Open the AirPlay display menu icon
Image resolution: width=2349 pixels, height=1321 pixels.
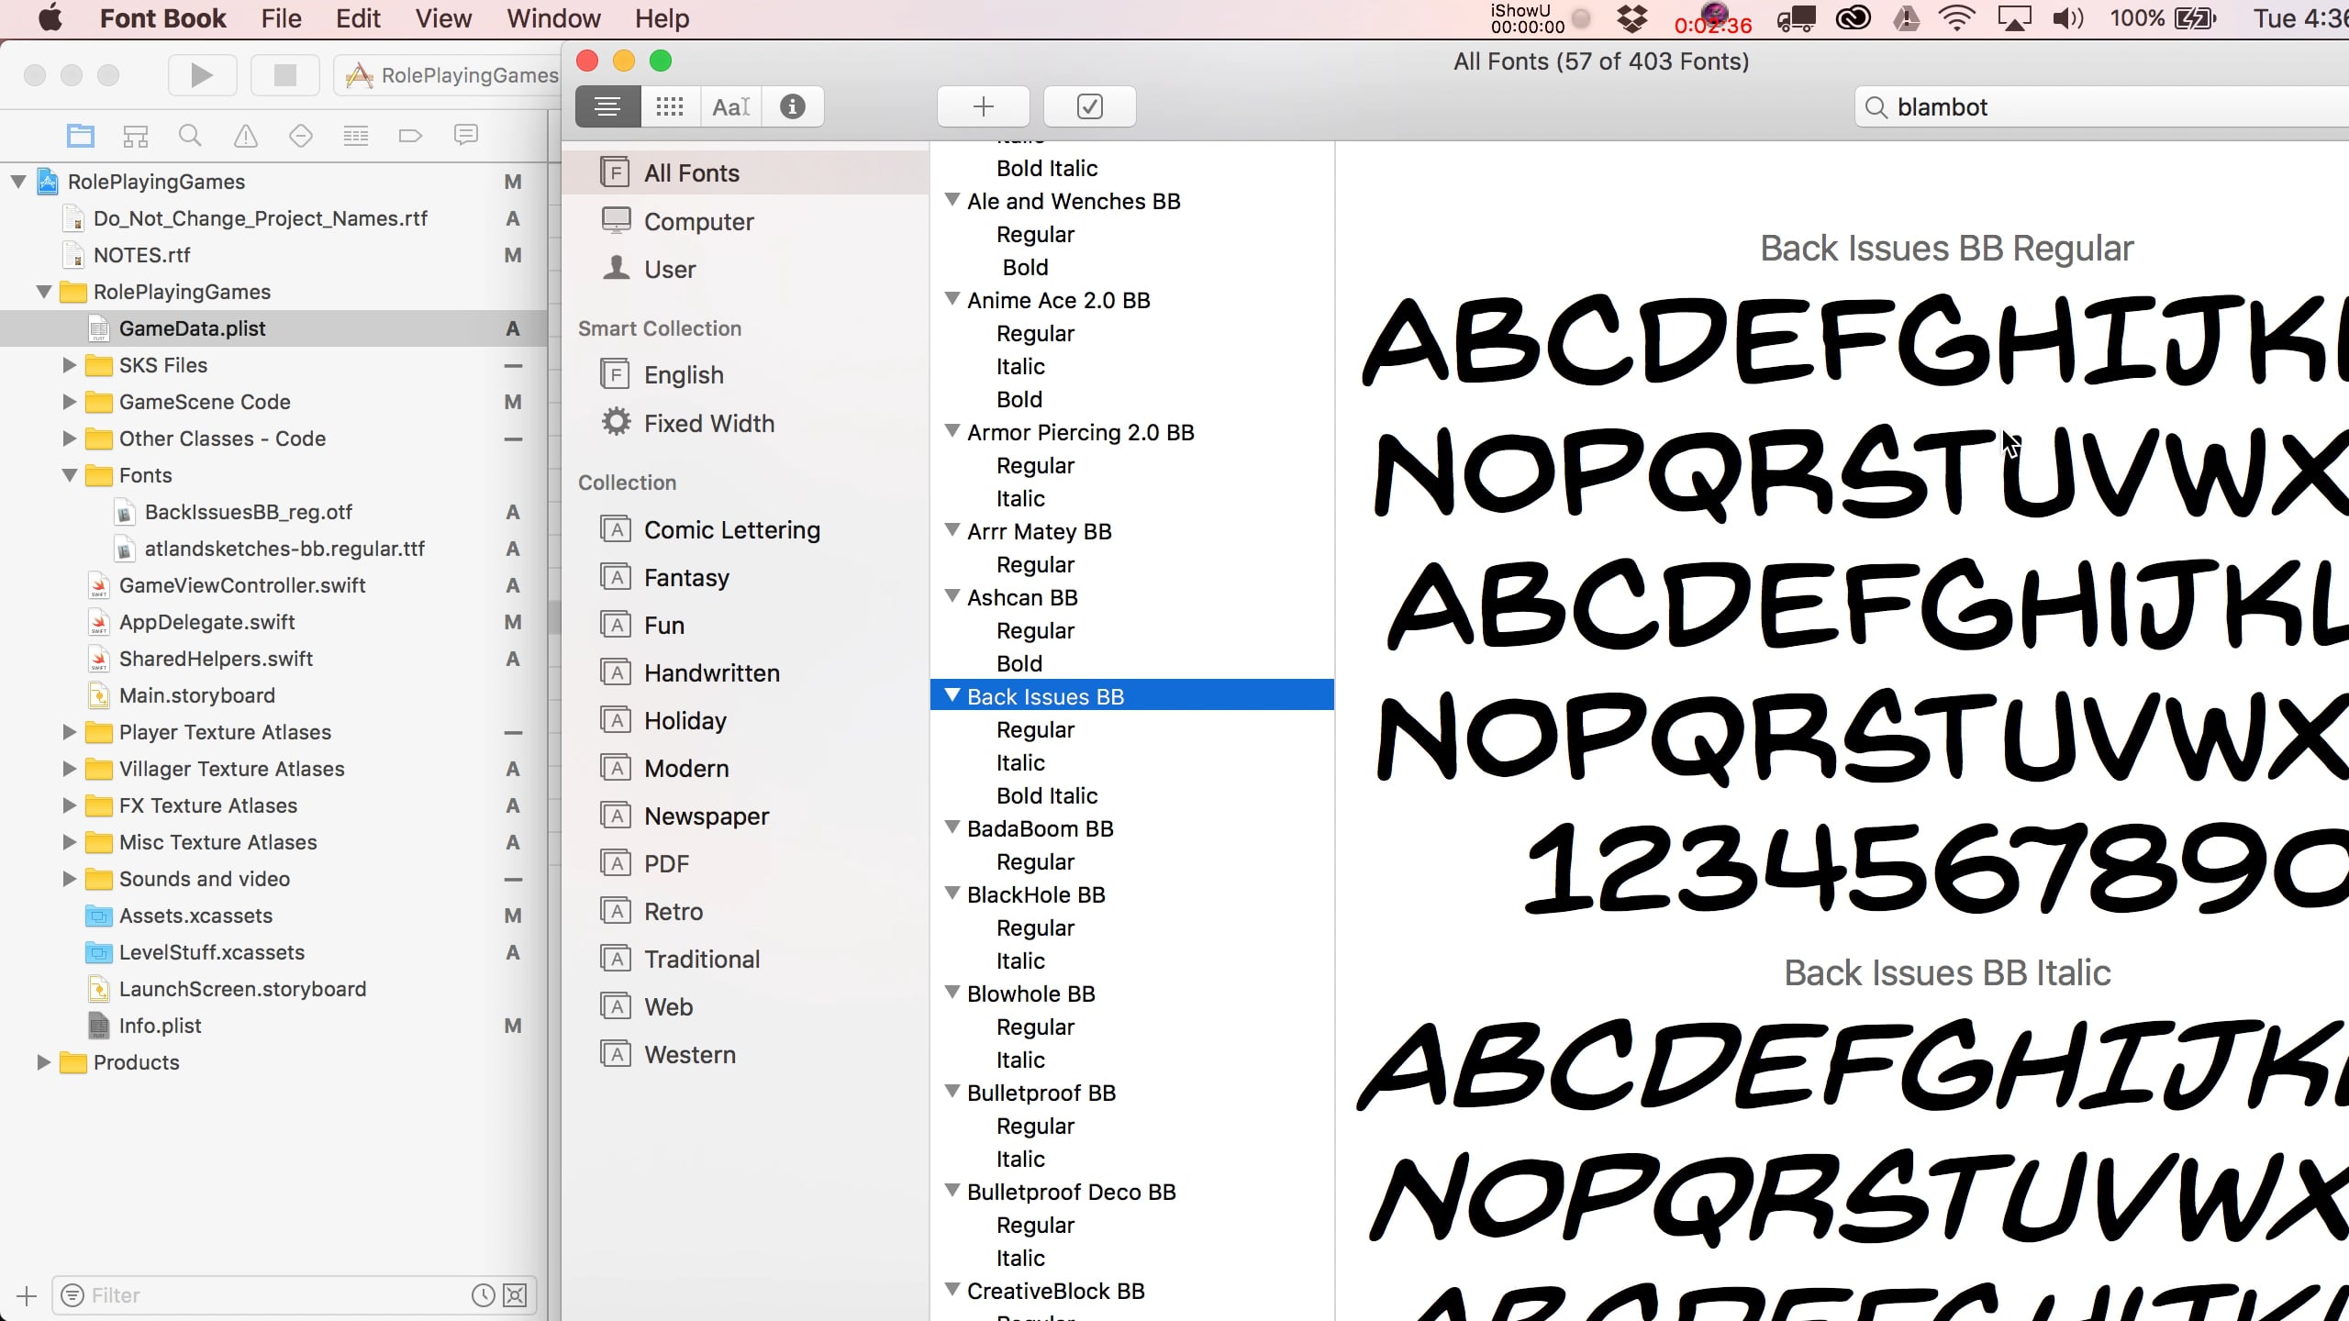[x=2013, y=18]
